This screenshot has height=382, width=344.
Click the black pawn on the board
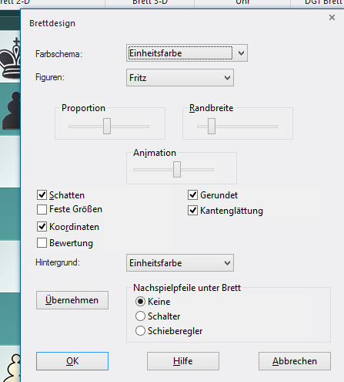(x=12, y=110)
